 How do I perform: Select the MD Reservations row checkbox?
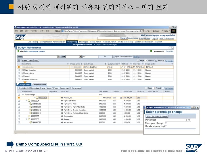[19, 73]
